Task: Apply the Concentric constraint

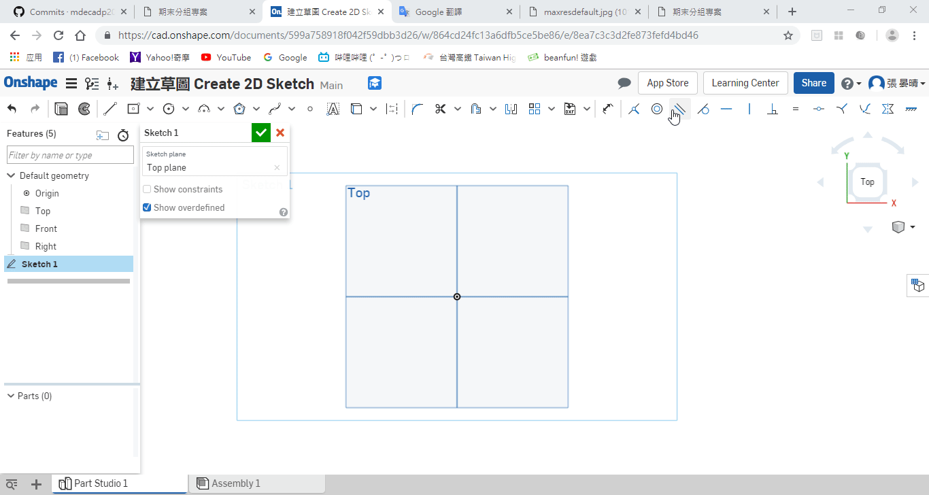Action: 657,109
